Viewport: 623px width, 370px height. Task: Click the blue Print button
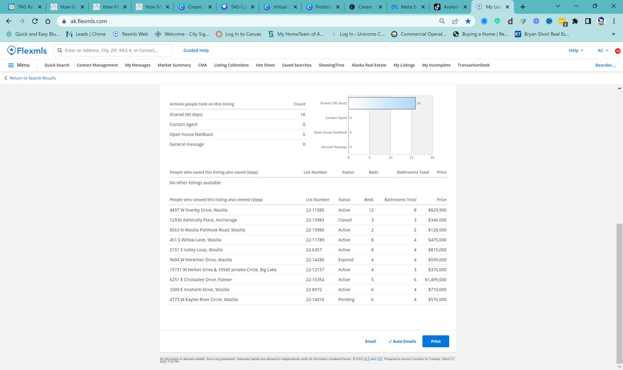point(435,342)
